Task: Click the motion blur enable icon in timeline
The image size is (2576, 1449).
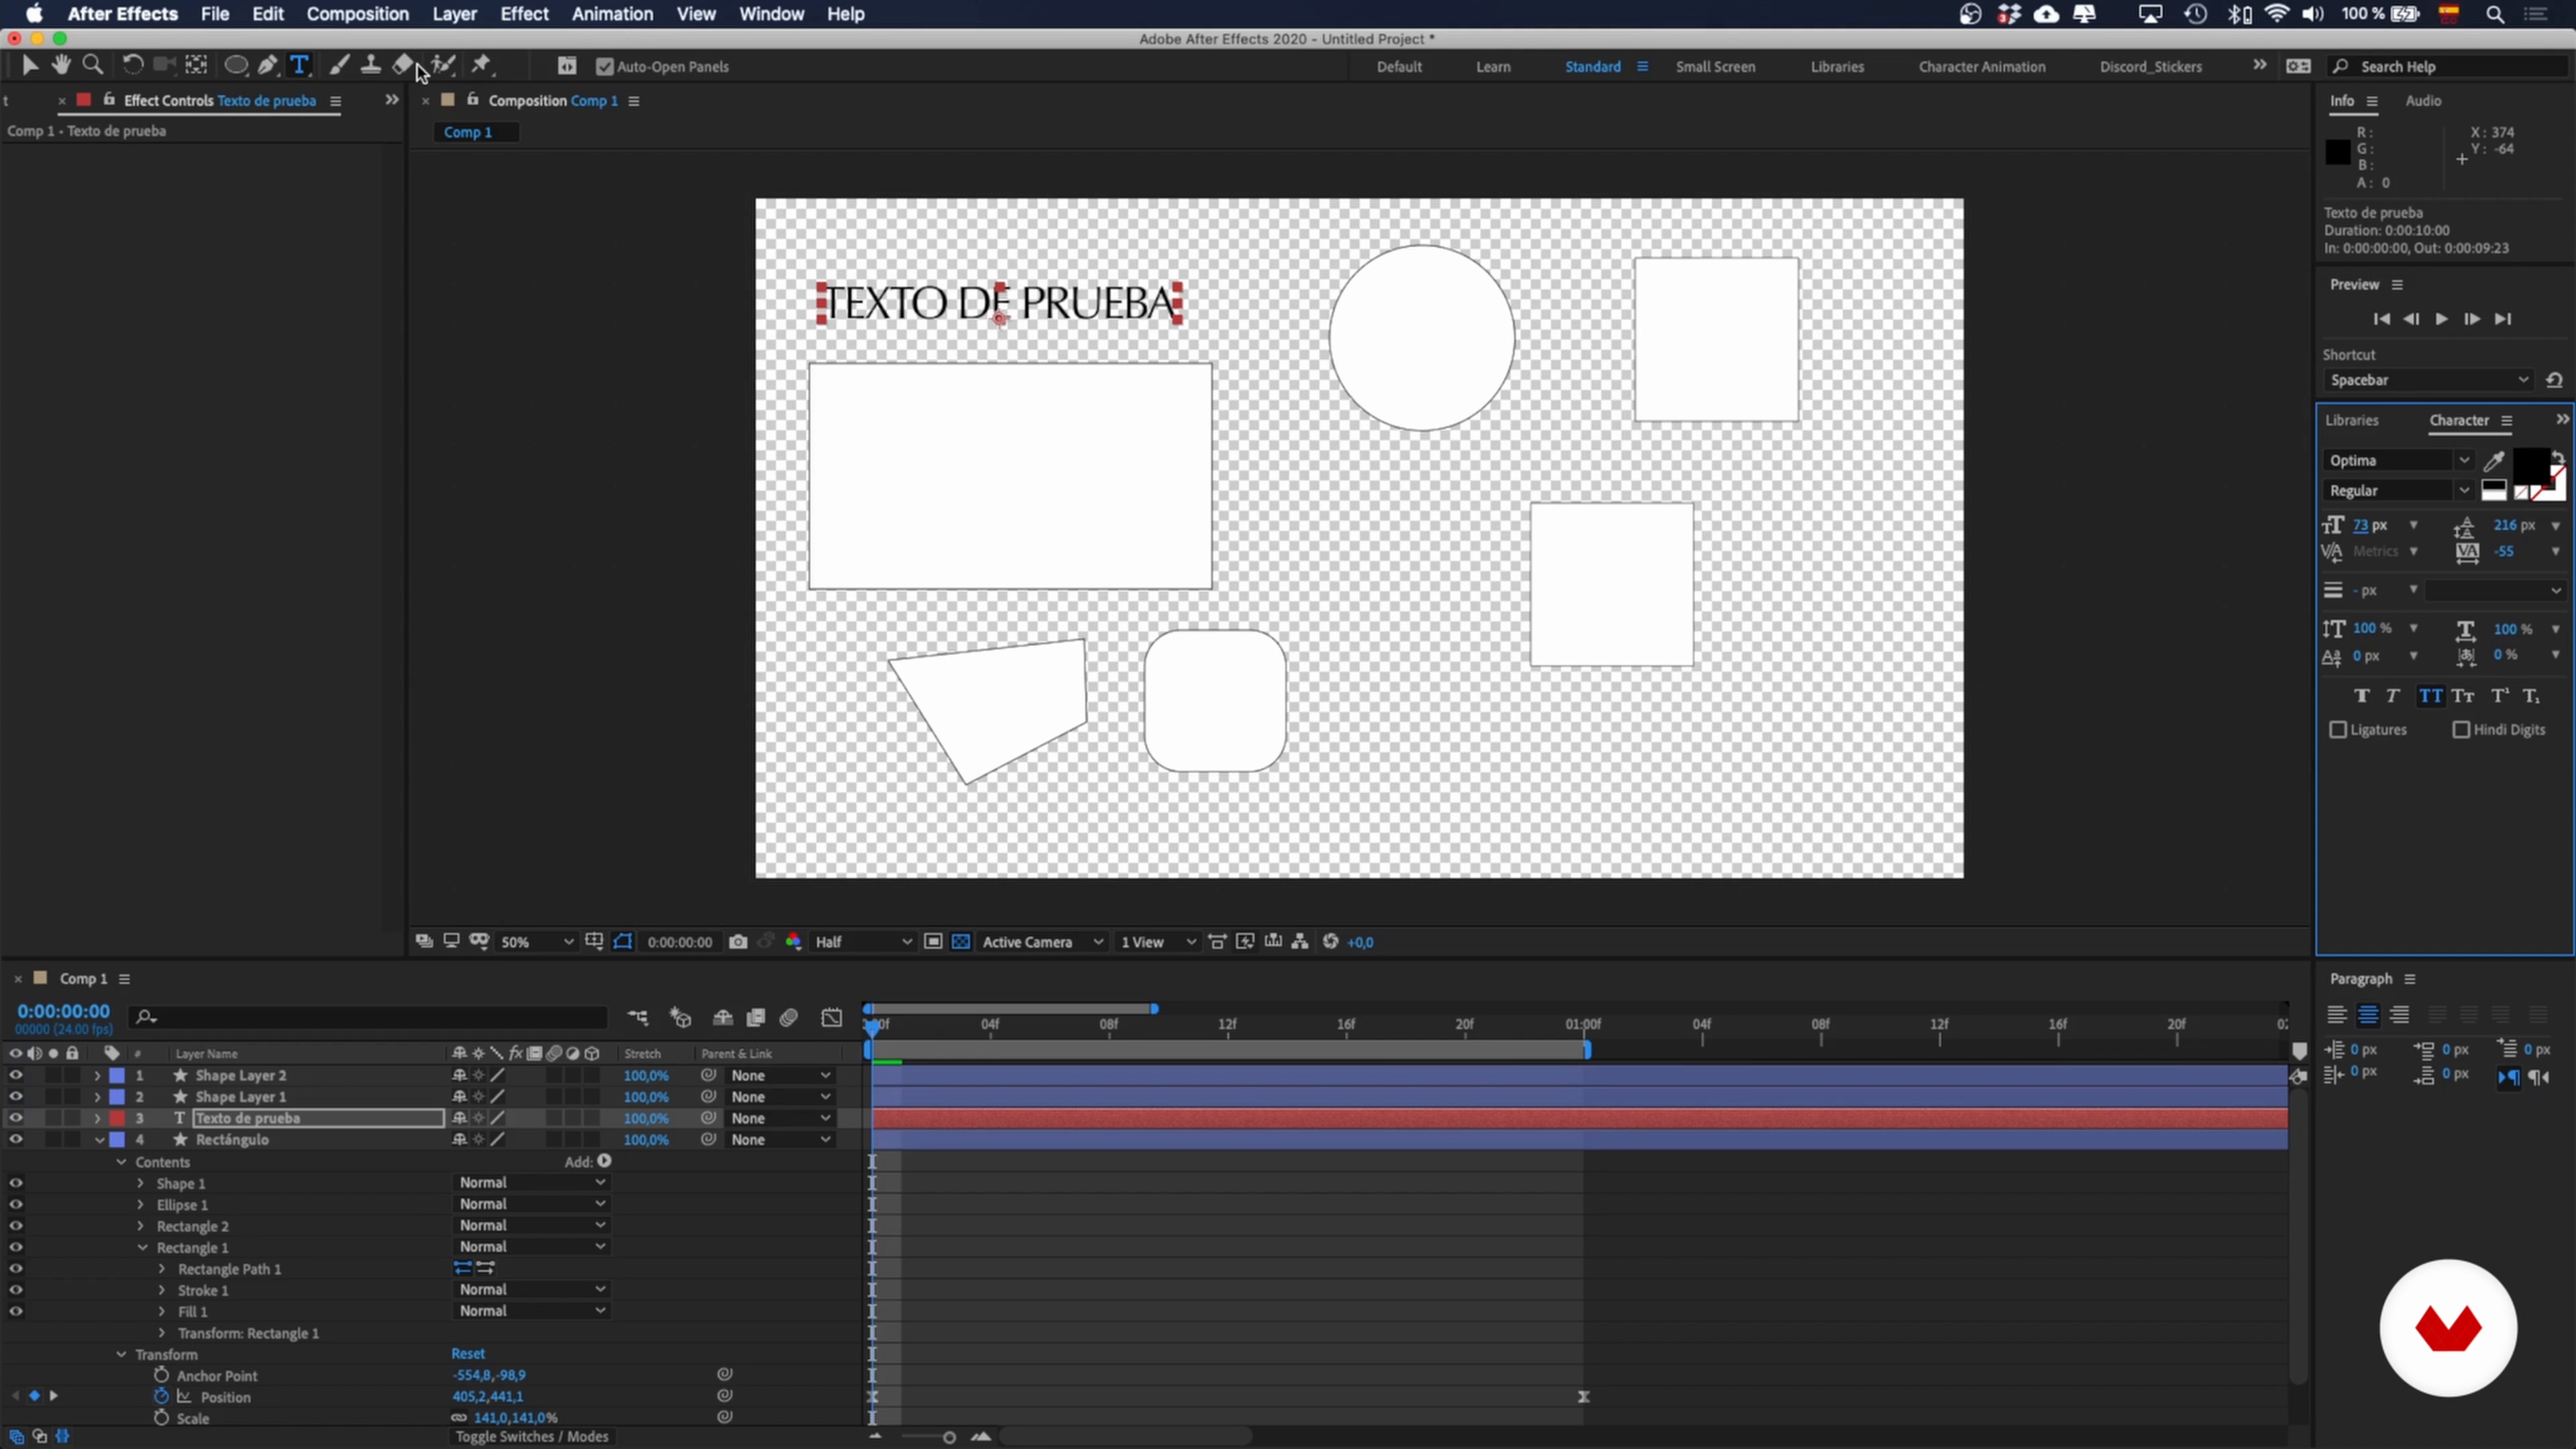Action: point(789,1018)
